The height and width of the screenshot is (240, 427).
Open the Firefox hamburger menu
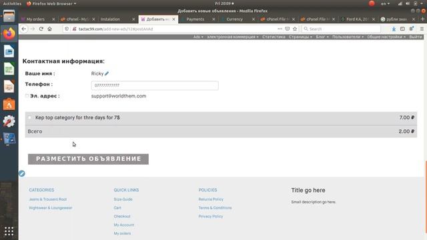tap(422, 29)
